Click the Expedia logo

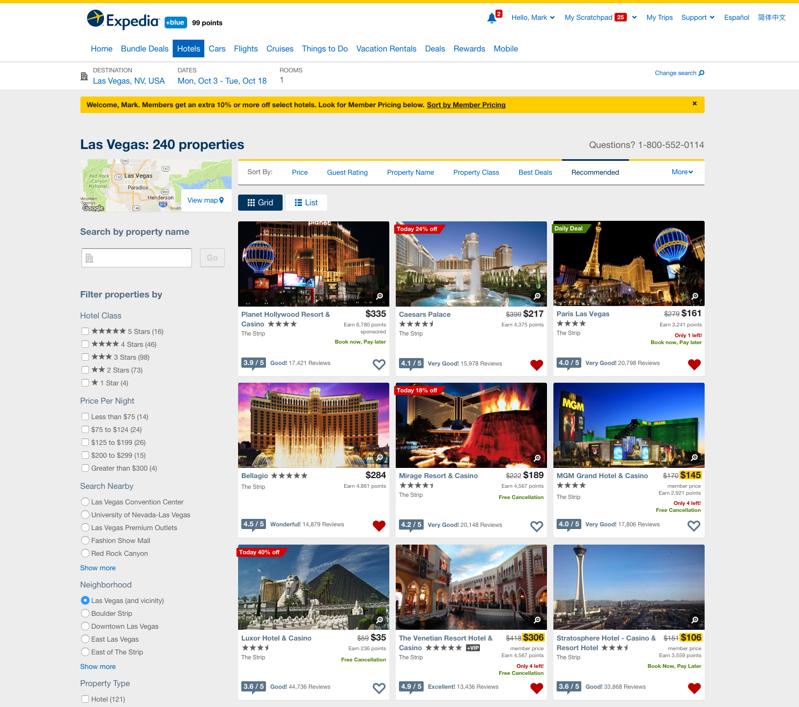123,20
